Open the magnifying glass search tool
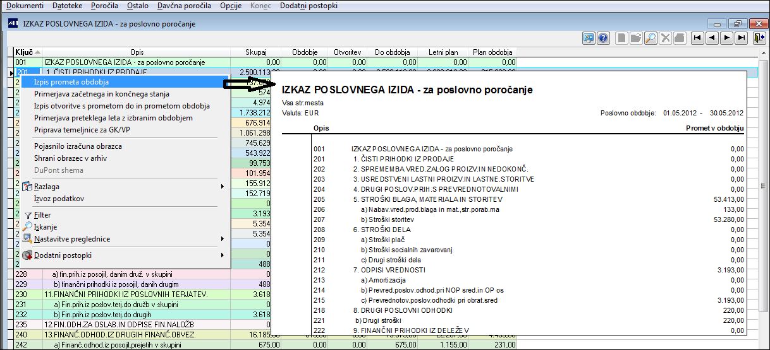This screenshot has height=350, width=770. [x=651, y=38]
